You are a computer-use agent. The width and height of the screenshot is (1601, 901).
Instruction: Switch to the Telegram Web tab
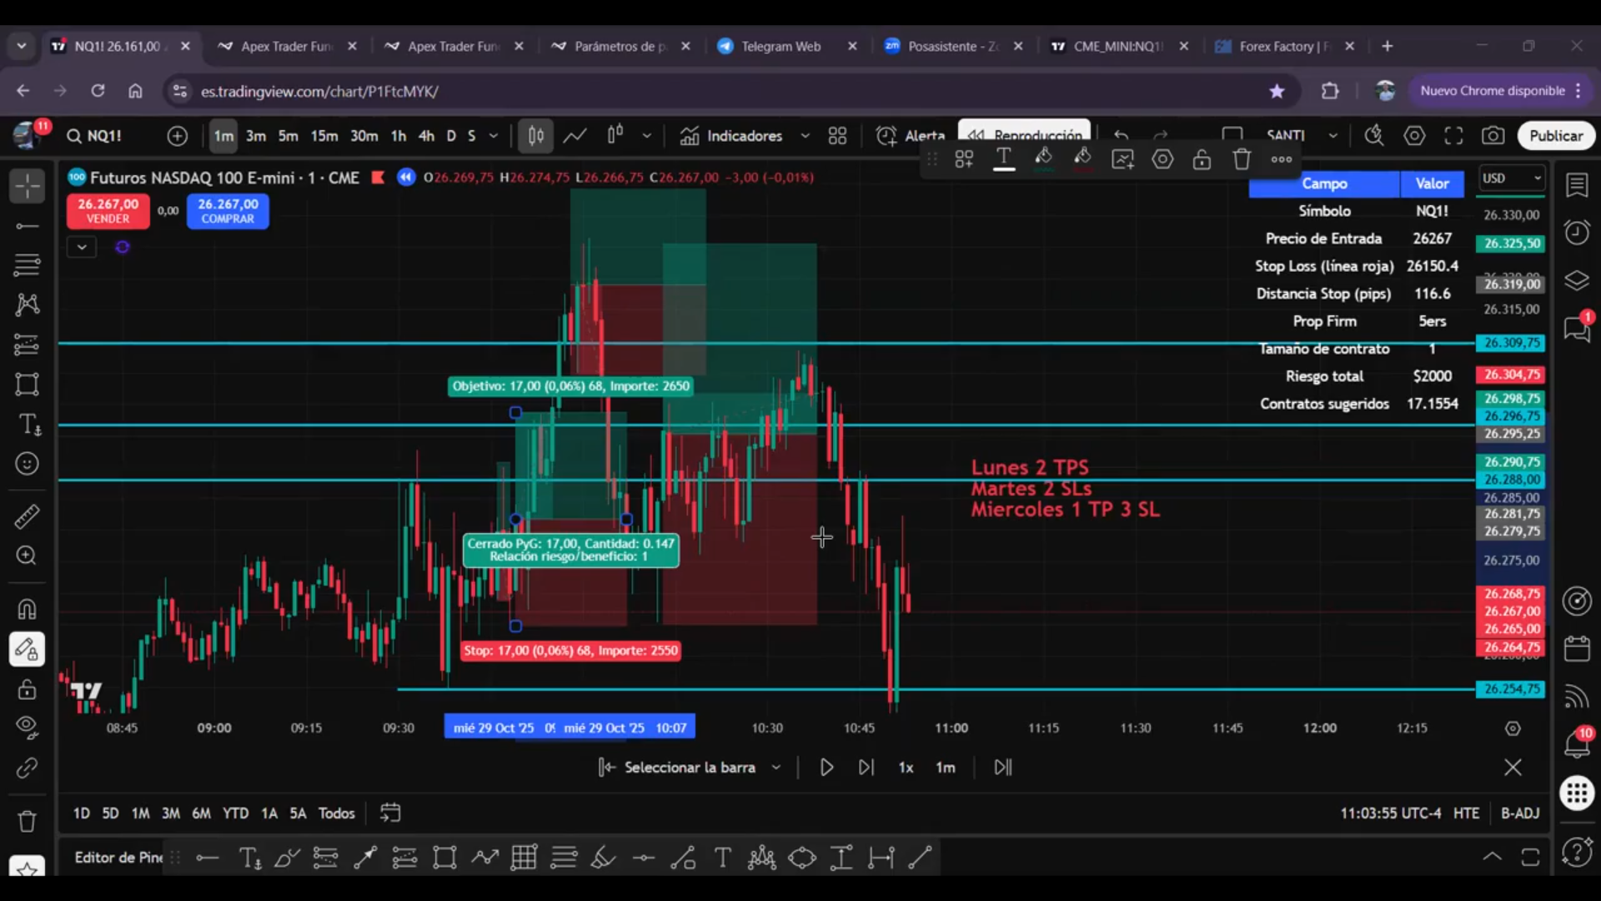[x=780, y=47]
